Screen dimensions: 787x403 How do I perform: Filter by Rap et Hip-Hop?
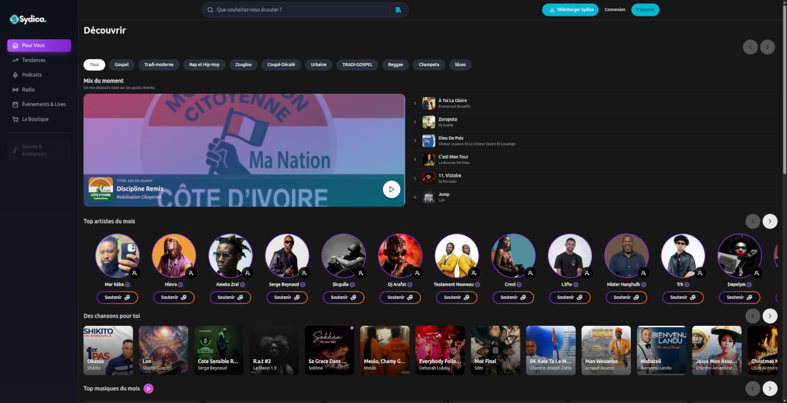[x=205, y=64]
